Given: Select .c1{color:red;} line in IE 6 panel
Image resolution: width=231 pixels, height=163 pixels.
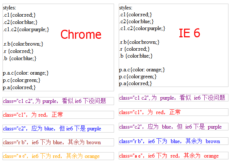Looking at the screenshot, I should tap(136, 14).
